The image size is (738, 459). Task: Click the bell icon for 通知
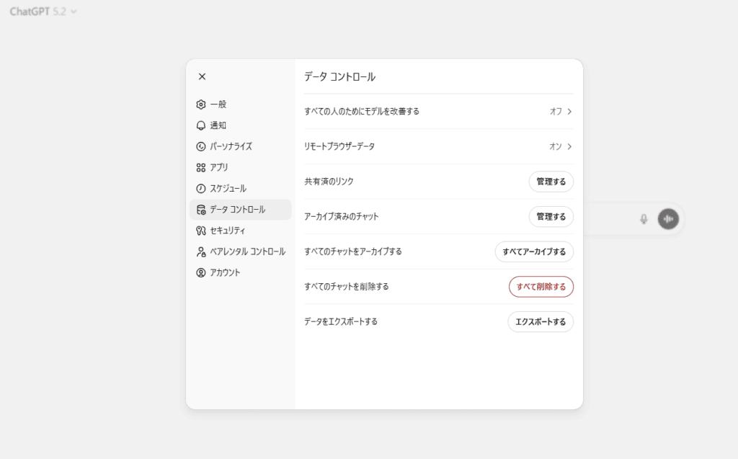coord(201,125)
